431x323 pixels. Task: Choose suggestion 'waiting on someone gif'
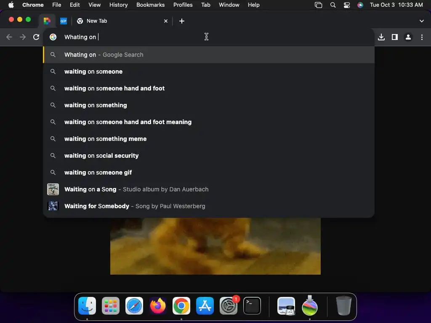point(209,172)
